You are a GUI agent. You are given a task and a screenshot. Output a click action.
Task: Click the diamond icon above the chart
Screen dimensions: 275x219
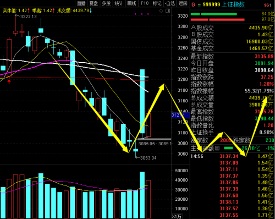click(161, 11)
